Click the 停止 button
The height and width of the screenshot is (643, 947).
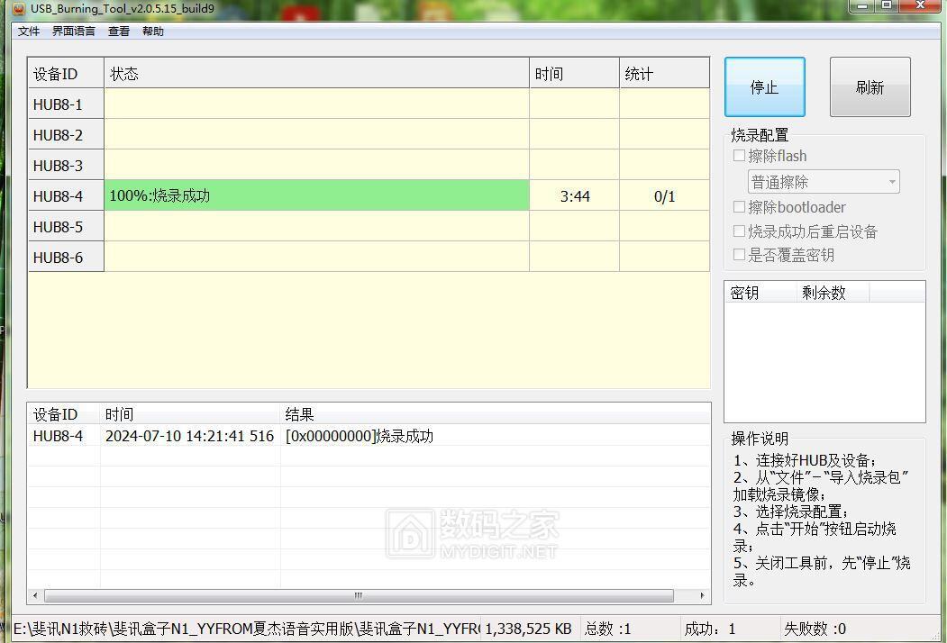tap(765, 87)
